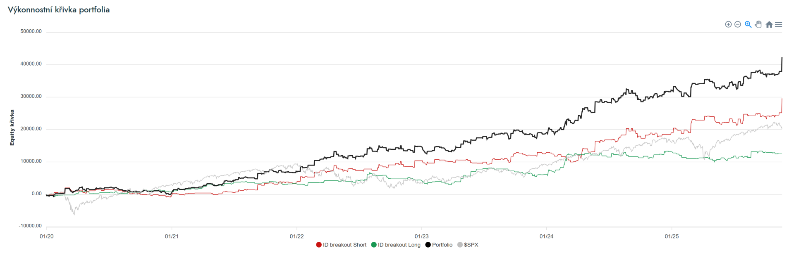Open the chart hamburger export menu
794x253 pixels.
pyautogui.click(x=778, y=24)
